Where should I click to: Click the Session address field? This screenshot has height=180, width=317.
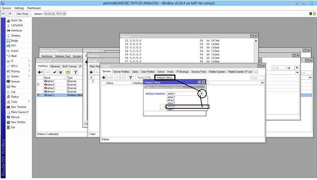pyautogui.click(x=55, y=14)
